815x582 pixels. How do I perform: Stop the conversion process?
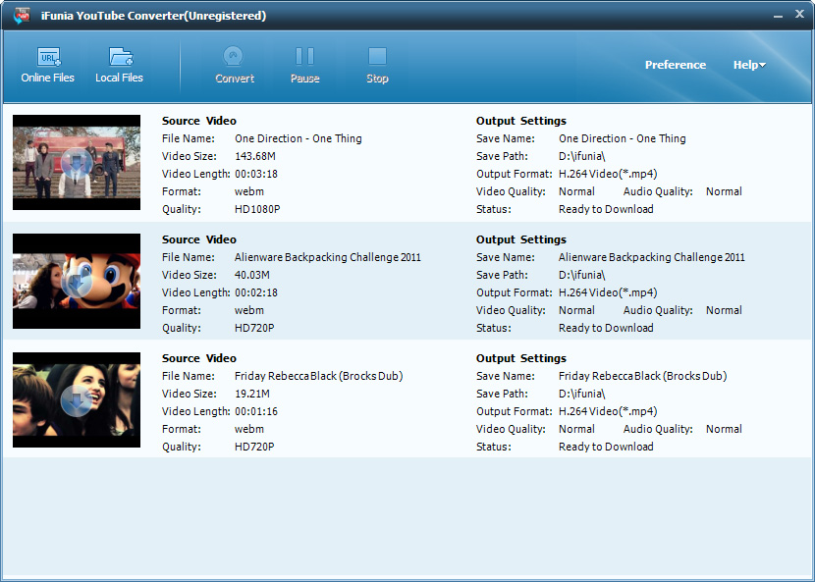click(377, 65)
